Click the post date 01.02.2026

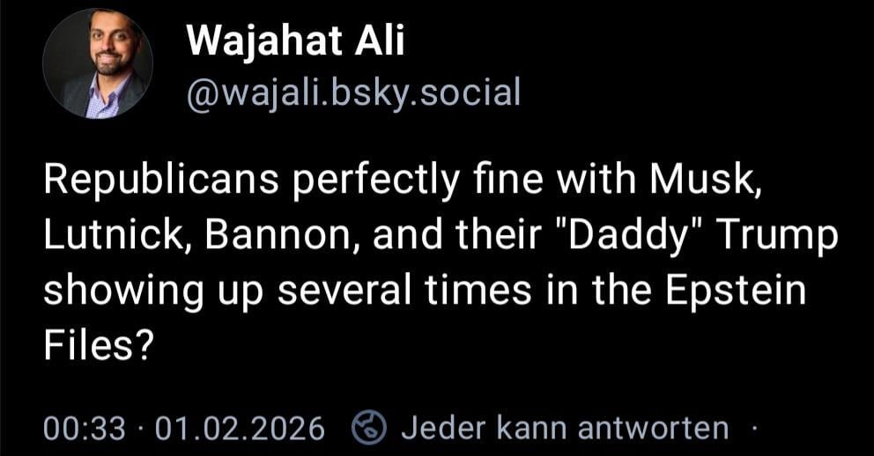click(240, 429)
